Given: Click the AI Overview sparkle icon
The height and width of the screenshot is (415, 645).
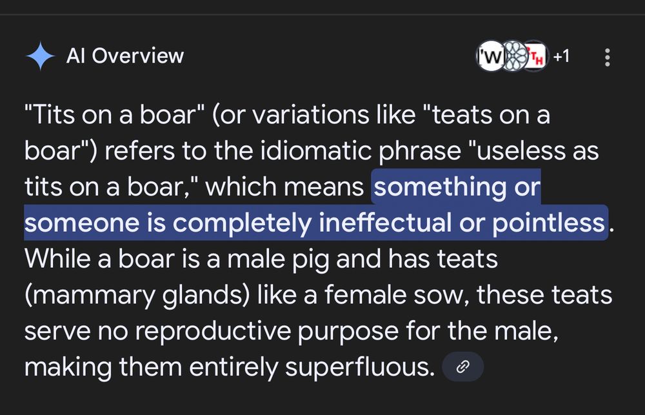Looking at the screenshot, I should 40,56.
